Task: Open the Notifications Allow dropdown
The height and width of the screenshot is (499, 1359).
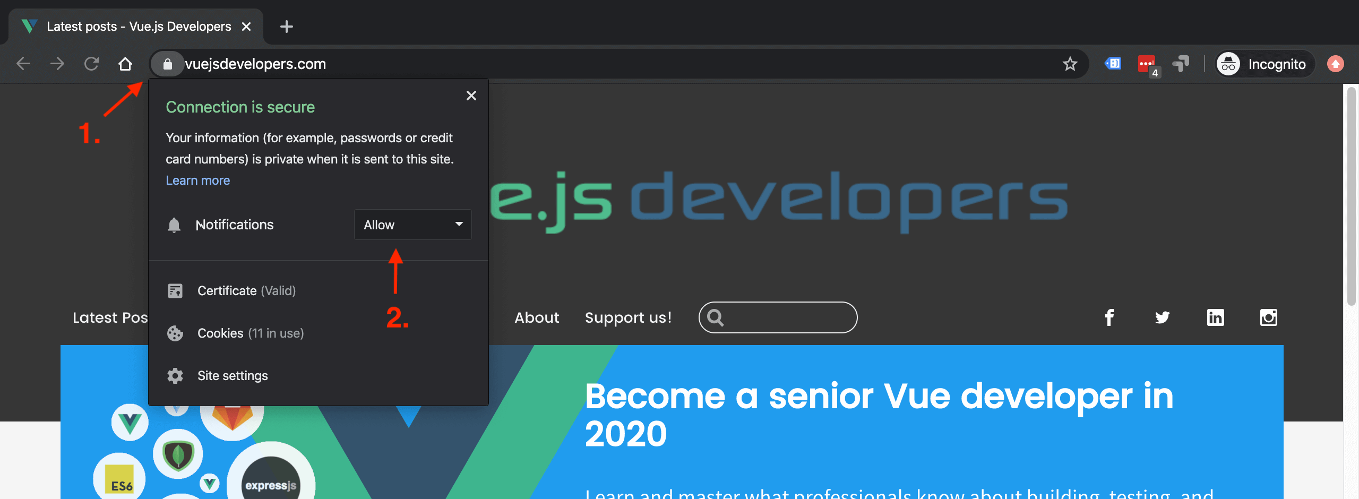Action: pos(413,225)
